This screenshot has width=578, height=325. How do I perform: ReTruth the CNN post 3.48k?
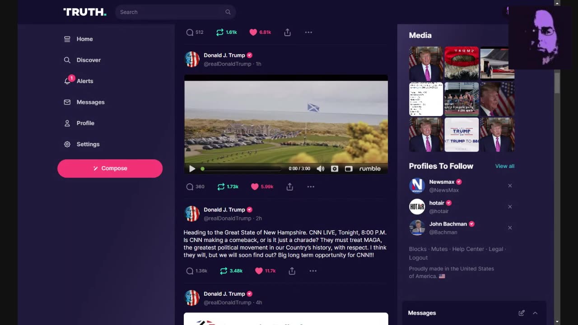tap(224, 271)
